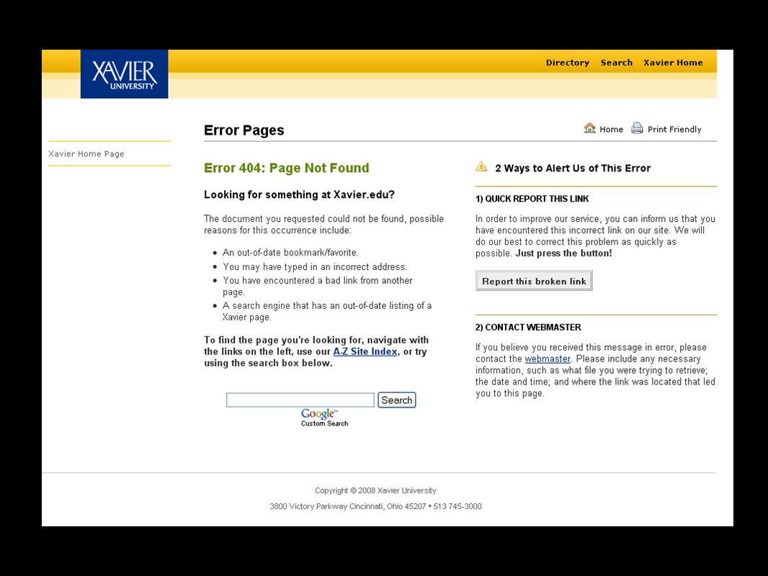
Task: Click the Search button beside the text box
Action: (397, 400)
